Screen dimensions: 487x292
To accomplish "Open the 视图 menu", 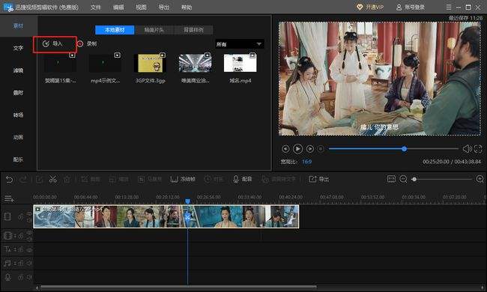I will point(141,7).
